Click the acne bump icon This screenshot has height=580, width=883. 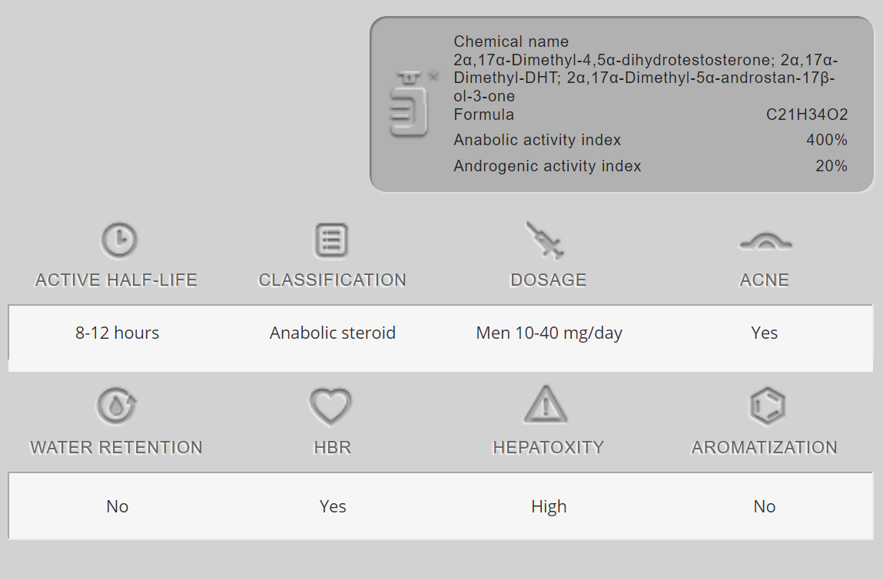[765, 243]
